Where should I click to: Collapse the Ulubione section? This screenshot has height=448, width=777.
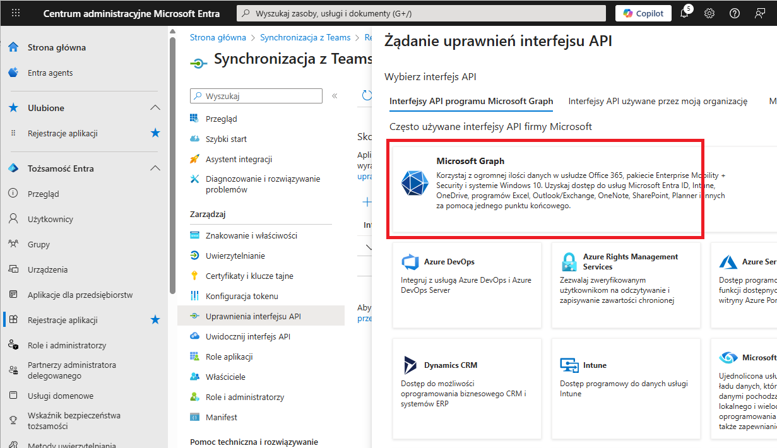pos(155,108)
